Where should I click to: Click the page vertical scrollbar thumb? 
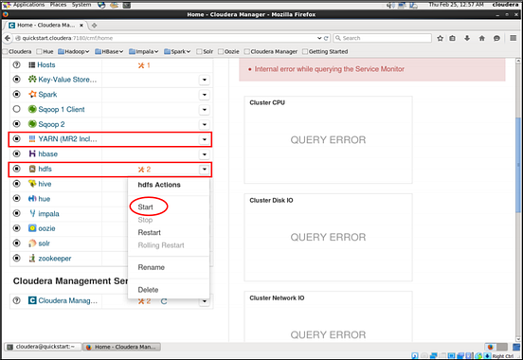point(518,164)
